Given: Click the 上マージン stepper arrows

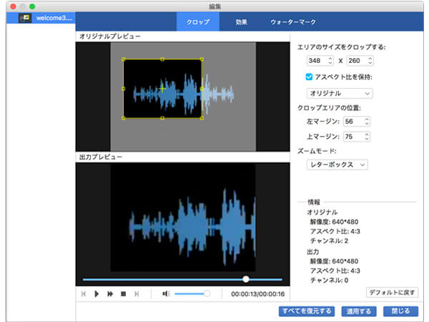Looking at the screenshot, I should pos(367,137).
